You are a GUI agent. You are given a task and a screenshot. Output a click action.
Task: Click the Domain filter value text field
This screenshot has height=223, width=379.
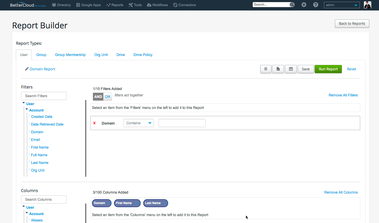182,123
